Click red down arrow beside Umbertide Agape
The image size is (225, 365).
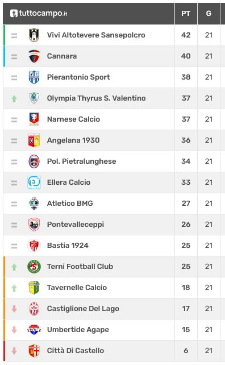14,330
